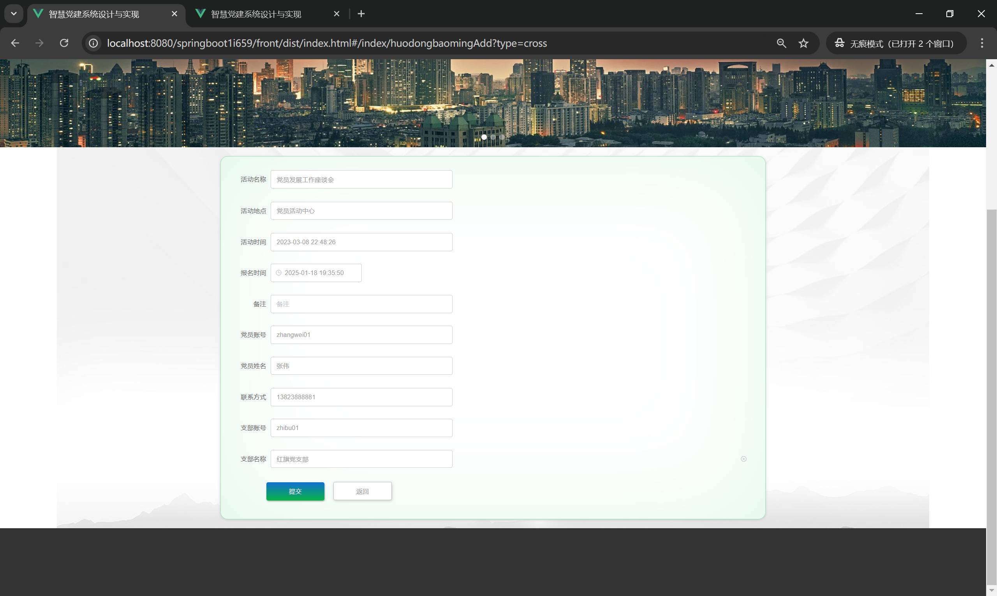Select the second carousel indicator dot

point(493,137)
